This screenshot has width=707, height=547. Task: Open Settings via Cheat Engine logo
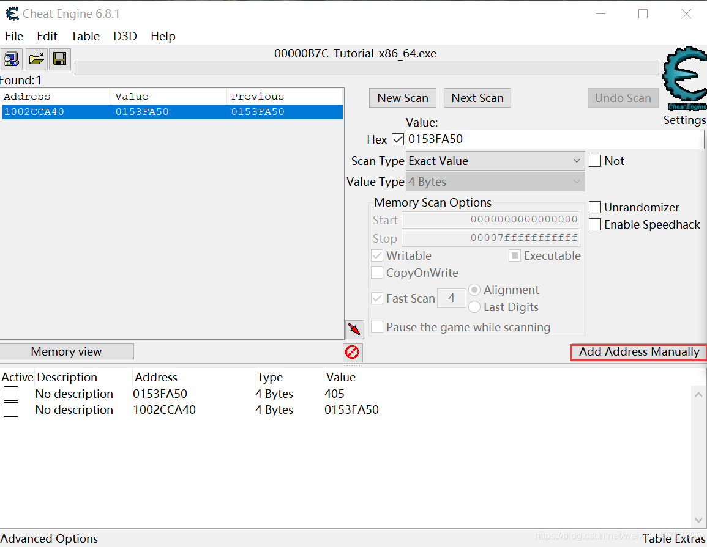pyautogui.click(x=684, y=79)
